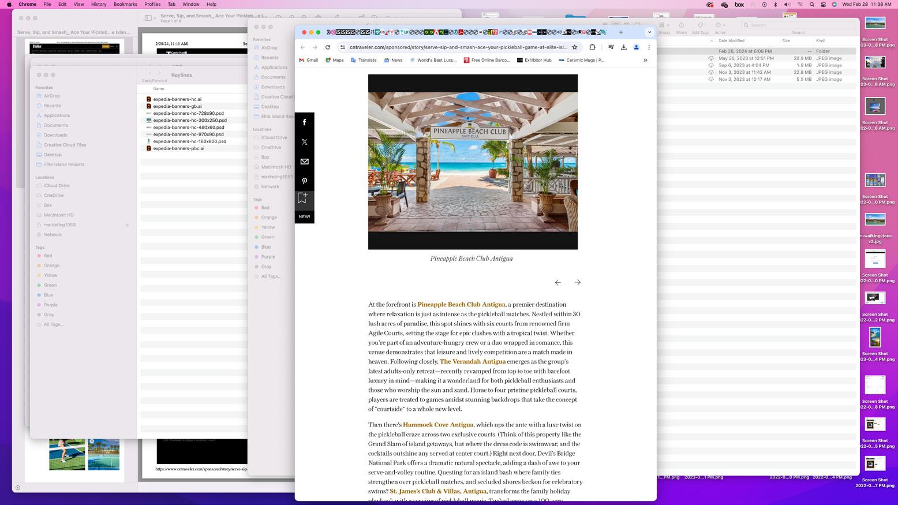This screenshot has height=505, width=898.
Task: Share the article on Pinterest
Action: point(305,181)
